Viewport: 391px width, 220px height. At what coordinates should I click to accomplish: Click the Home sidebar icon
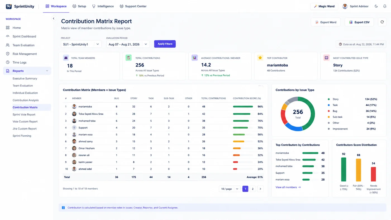(8, 28)
